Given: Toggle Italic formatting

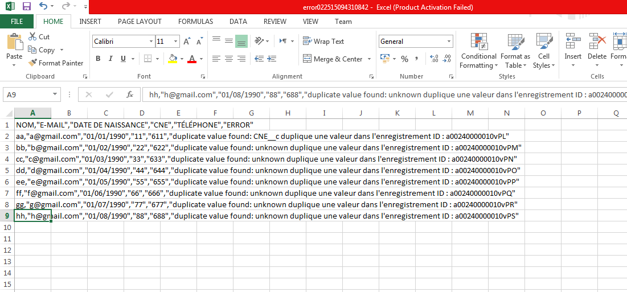Looking at the screenshot, I should pos(110,59).
